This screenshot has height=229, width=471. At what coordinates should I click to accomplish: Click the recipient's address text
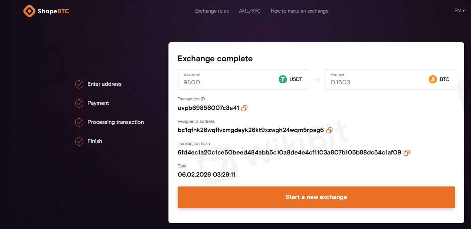click(250, 130)
